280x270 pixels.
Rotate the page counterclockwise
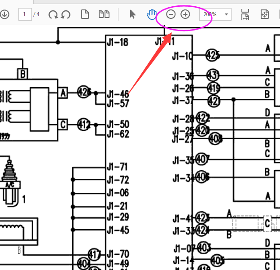click(x=66, y=14)
